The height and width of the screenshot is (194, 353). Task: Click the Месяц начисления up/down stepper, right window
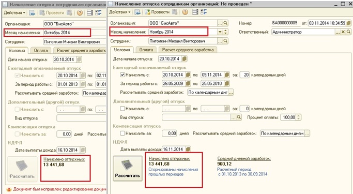[225, 32]
